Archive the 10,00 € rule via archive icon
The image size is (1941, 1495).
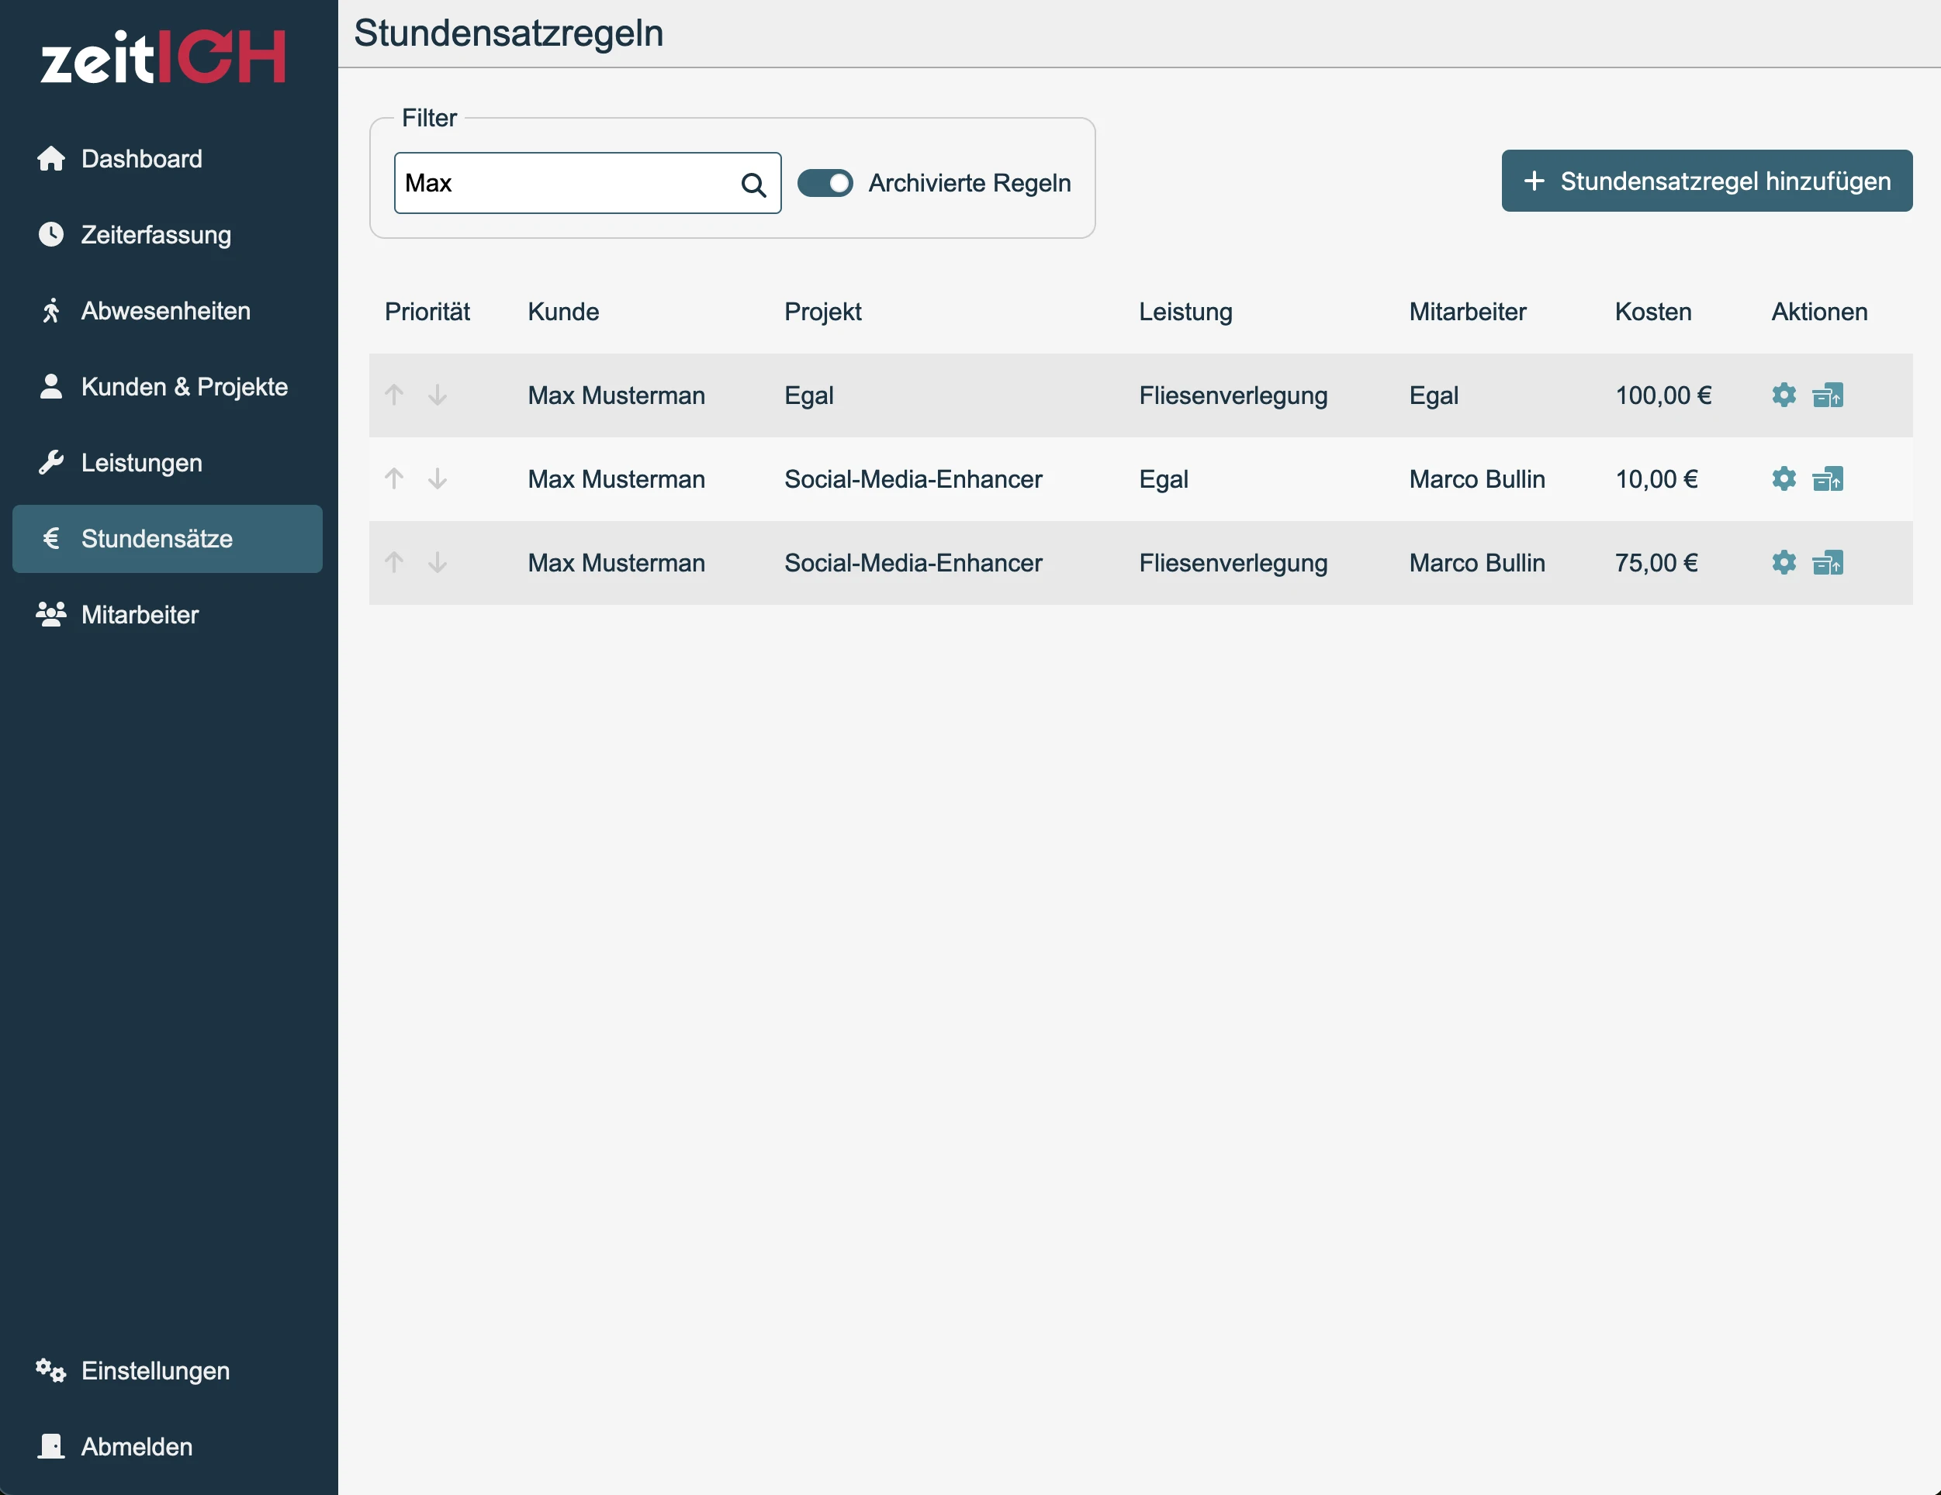tap(1829, 478)
